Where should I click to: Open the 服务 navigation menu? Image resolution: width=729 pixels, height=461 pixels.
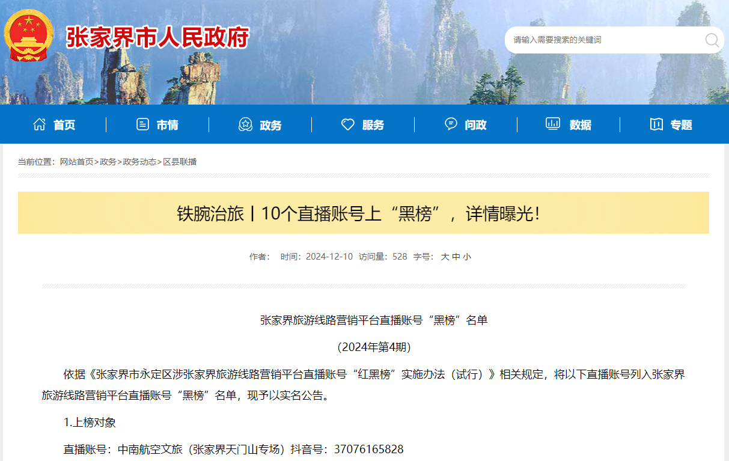(373, 124)
